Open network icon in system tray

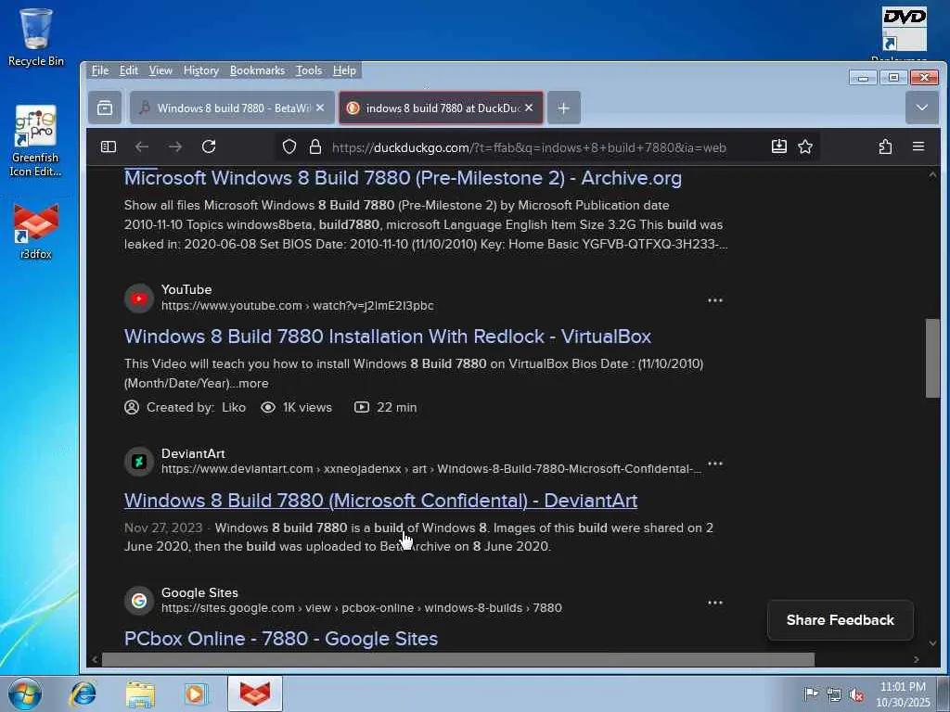(834, 694)
